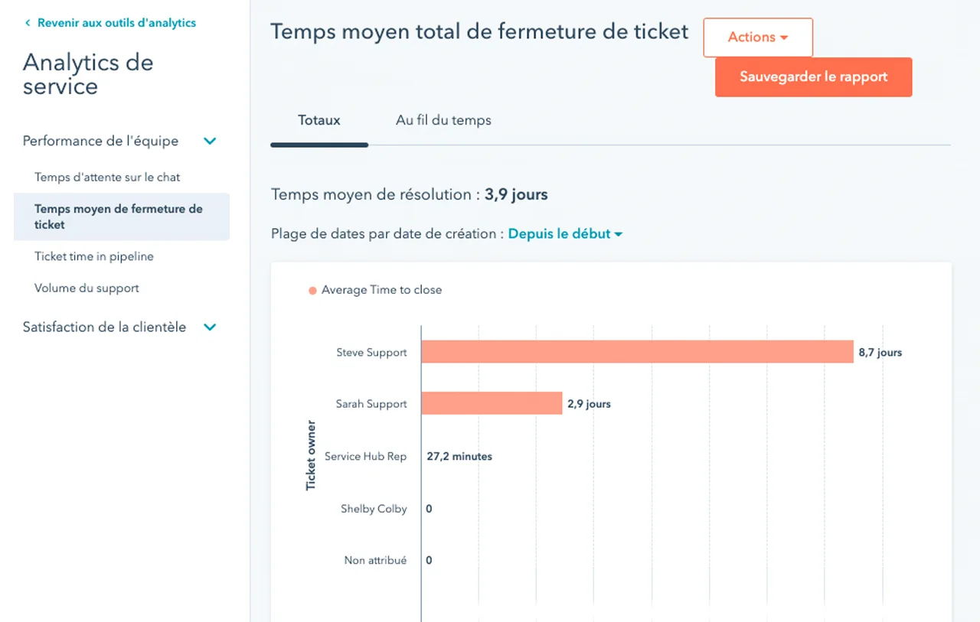
Task: Click the Average Time to close legend label
Action: point(381,290)
